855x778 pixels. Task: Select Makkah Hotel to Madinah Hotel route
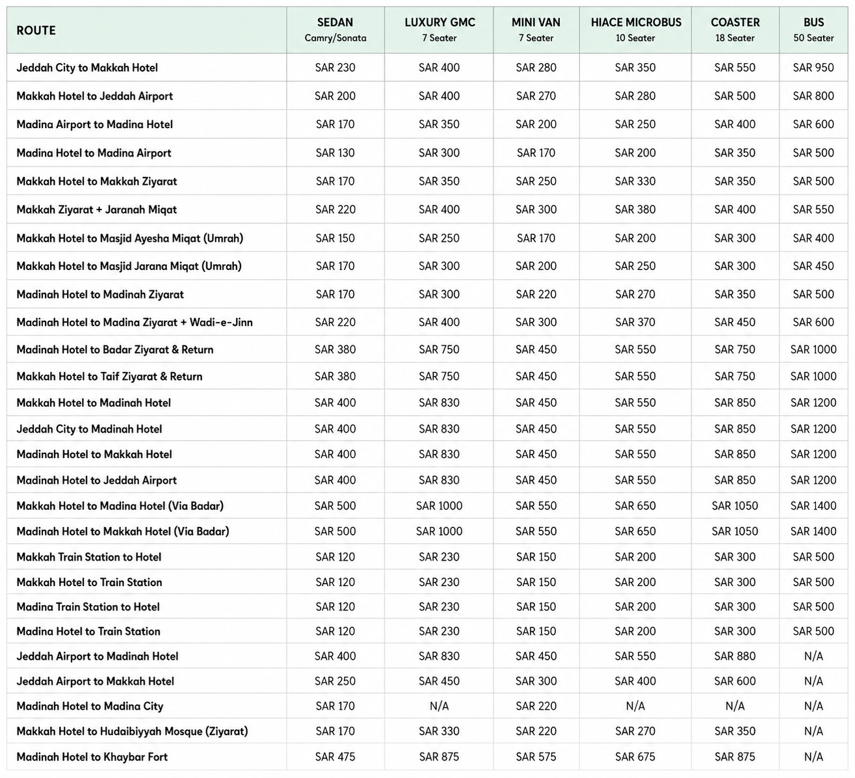[94, 403]
